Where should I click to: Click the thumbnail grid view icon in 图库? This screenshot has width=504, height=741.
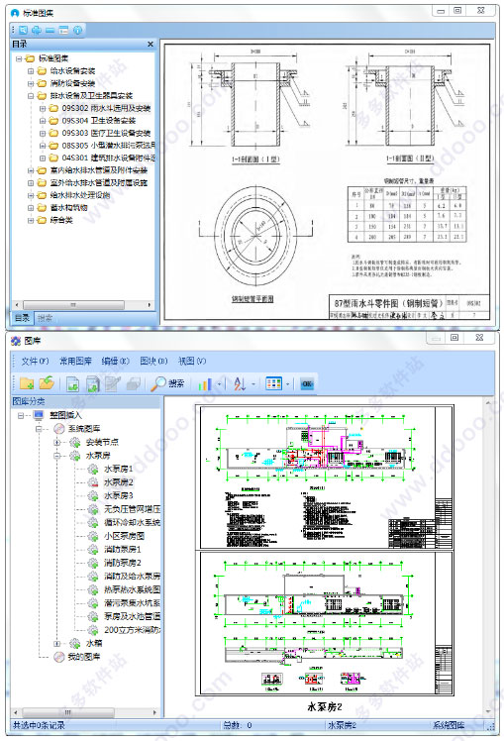point(273,383)
